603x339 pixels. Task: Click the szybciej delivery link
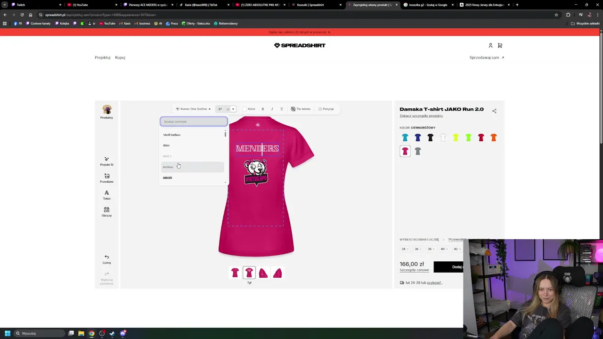coord(434,283)
